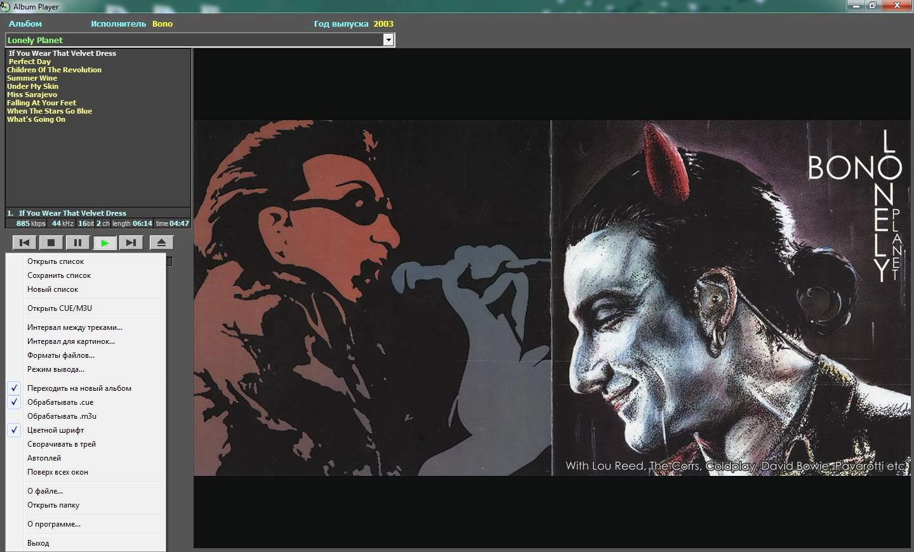Select track If You Wear That Velvet Dress
This screenshot has height=552, width=914.
[62, 53]
